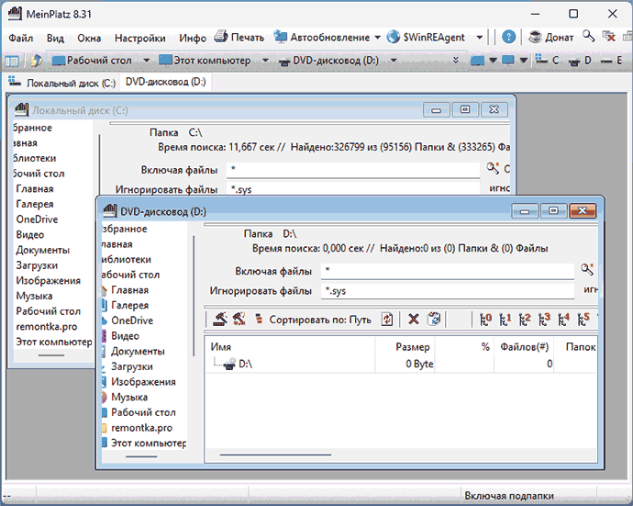633x506 pixels.
Task: Expand the Рабочий стол dropdown arrow
Action: point(147,61)
